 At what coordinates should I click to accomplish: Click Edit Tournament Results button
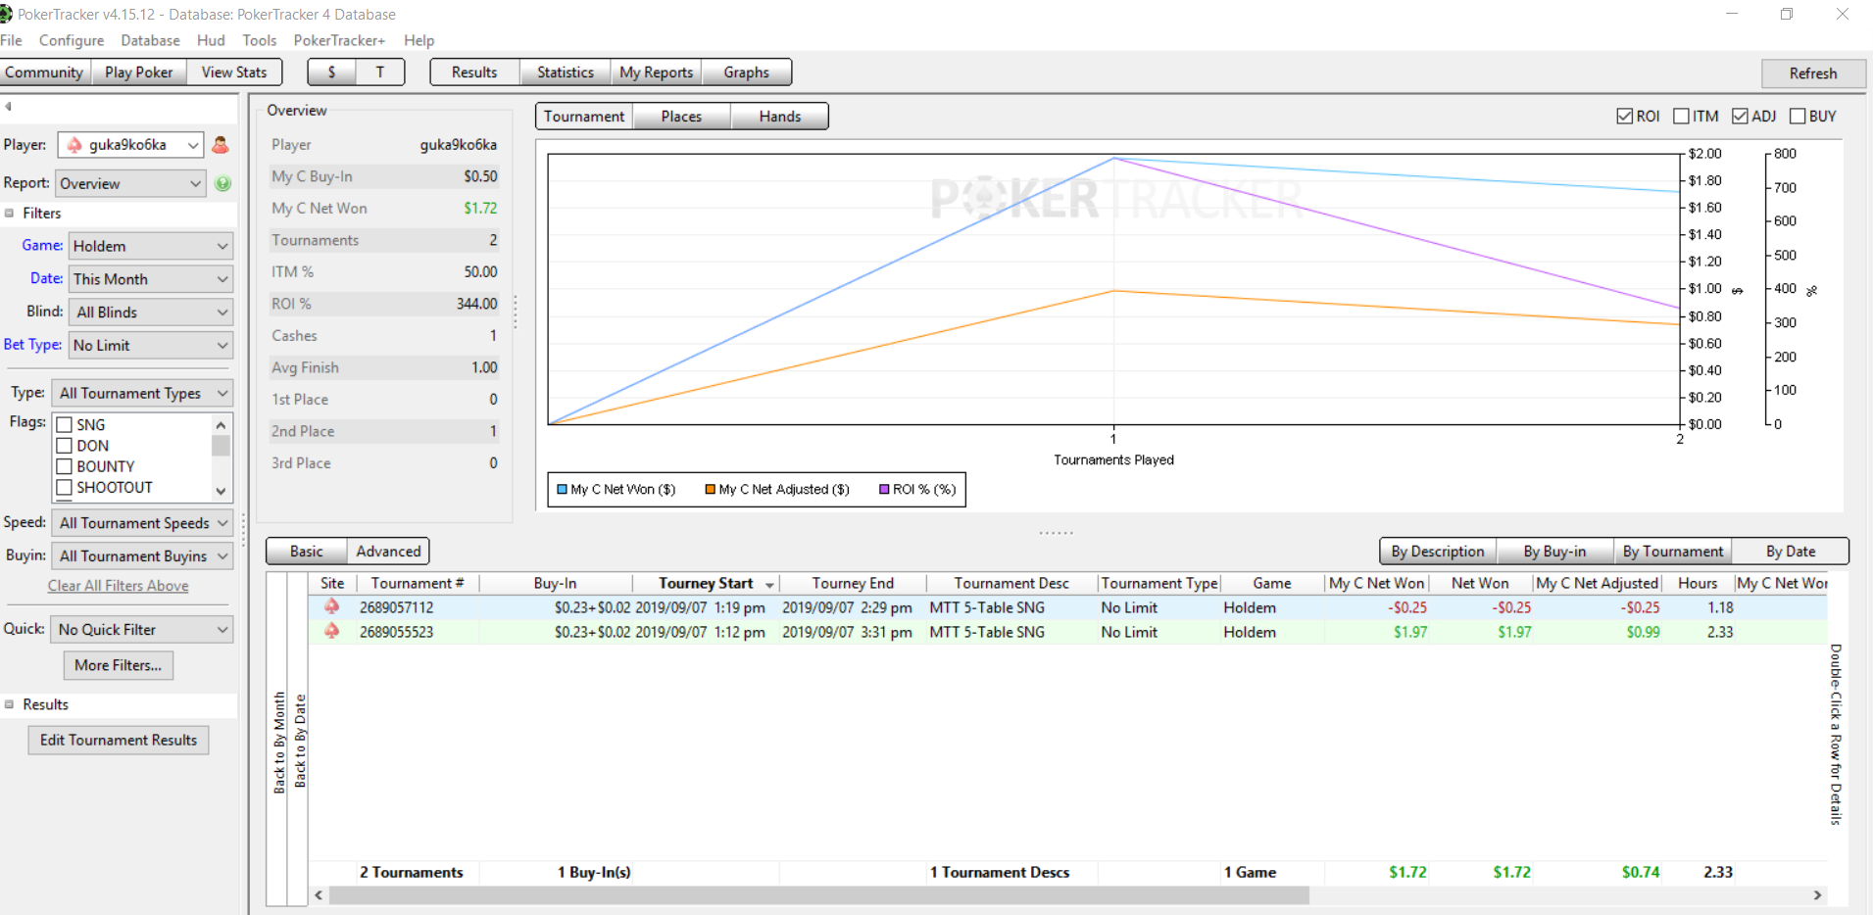(119, 741)
